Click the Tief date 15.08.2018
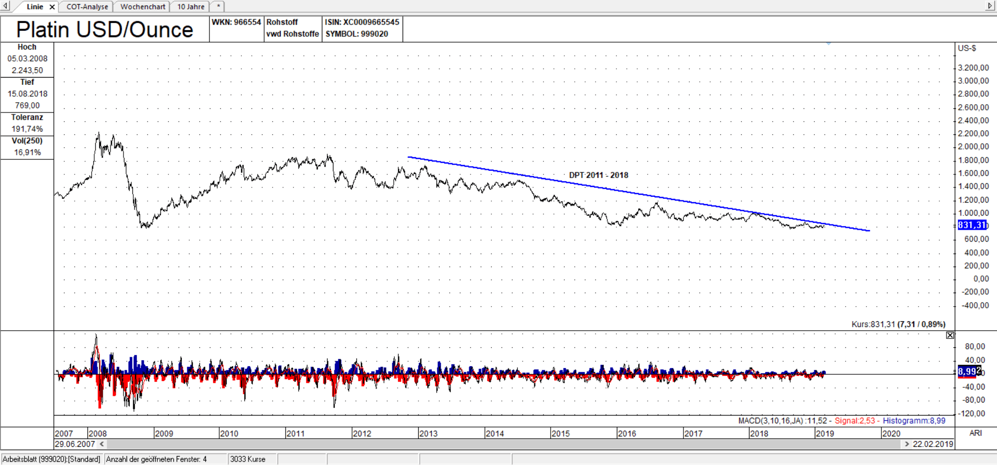This screenshot has width=997, height=465. coord(27,94)
